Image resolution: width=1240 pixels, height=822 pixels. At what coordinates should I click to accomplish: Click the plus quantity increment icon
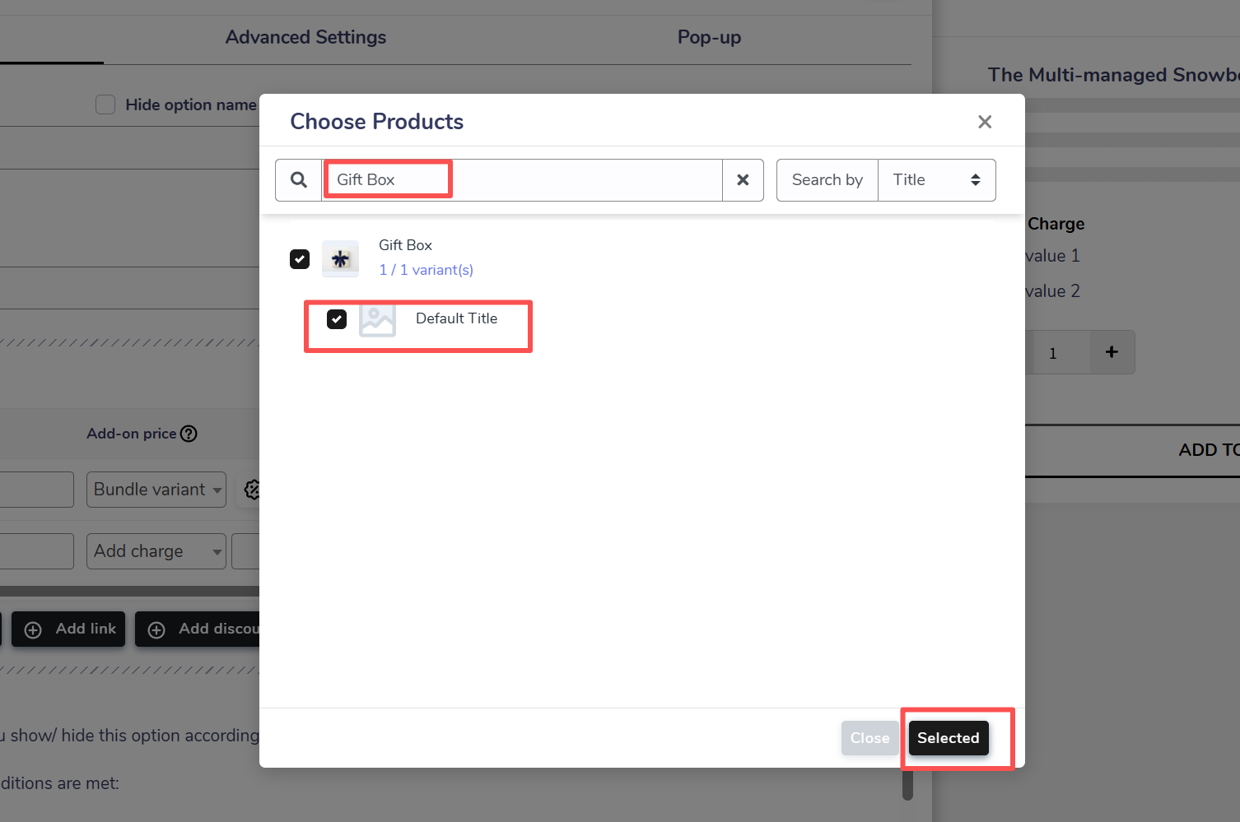coord(1112,352)
